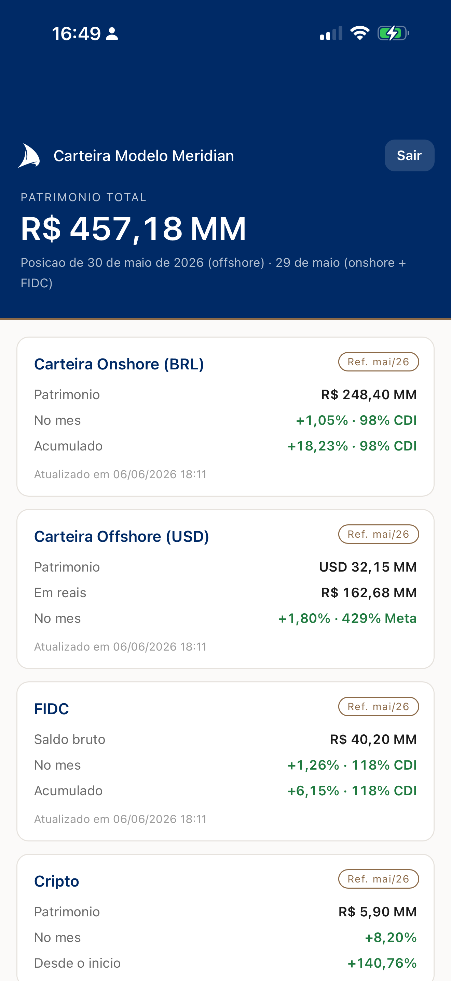Tap the cellular signal bars icon
This screenshot has width=451, height=981.
click(x=331, y=34)
